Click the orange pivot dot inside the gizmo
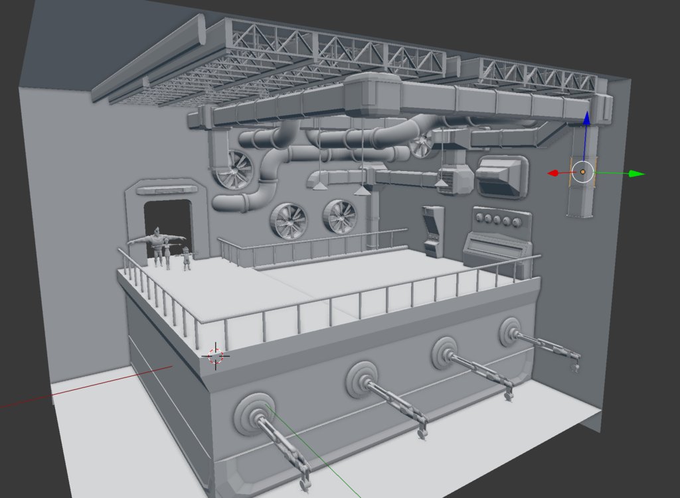The width and height of the screenshot is (680, 498). tap(583, 171)
